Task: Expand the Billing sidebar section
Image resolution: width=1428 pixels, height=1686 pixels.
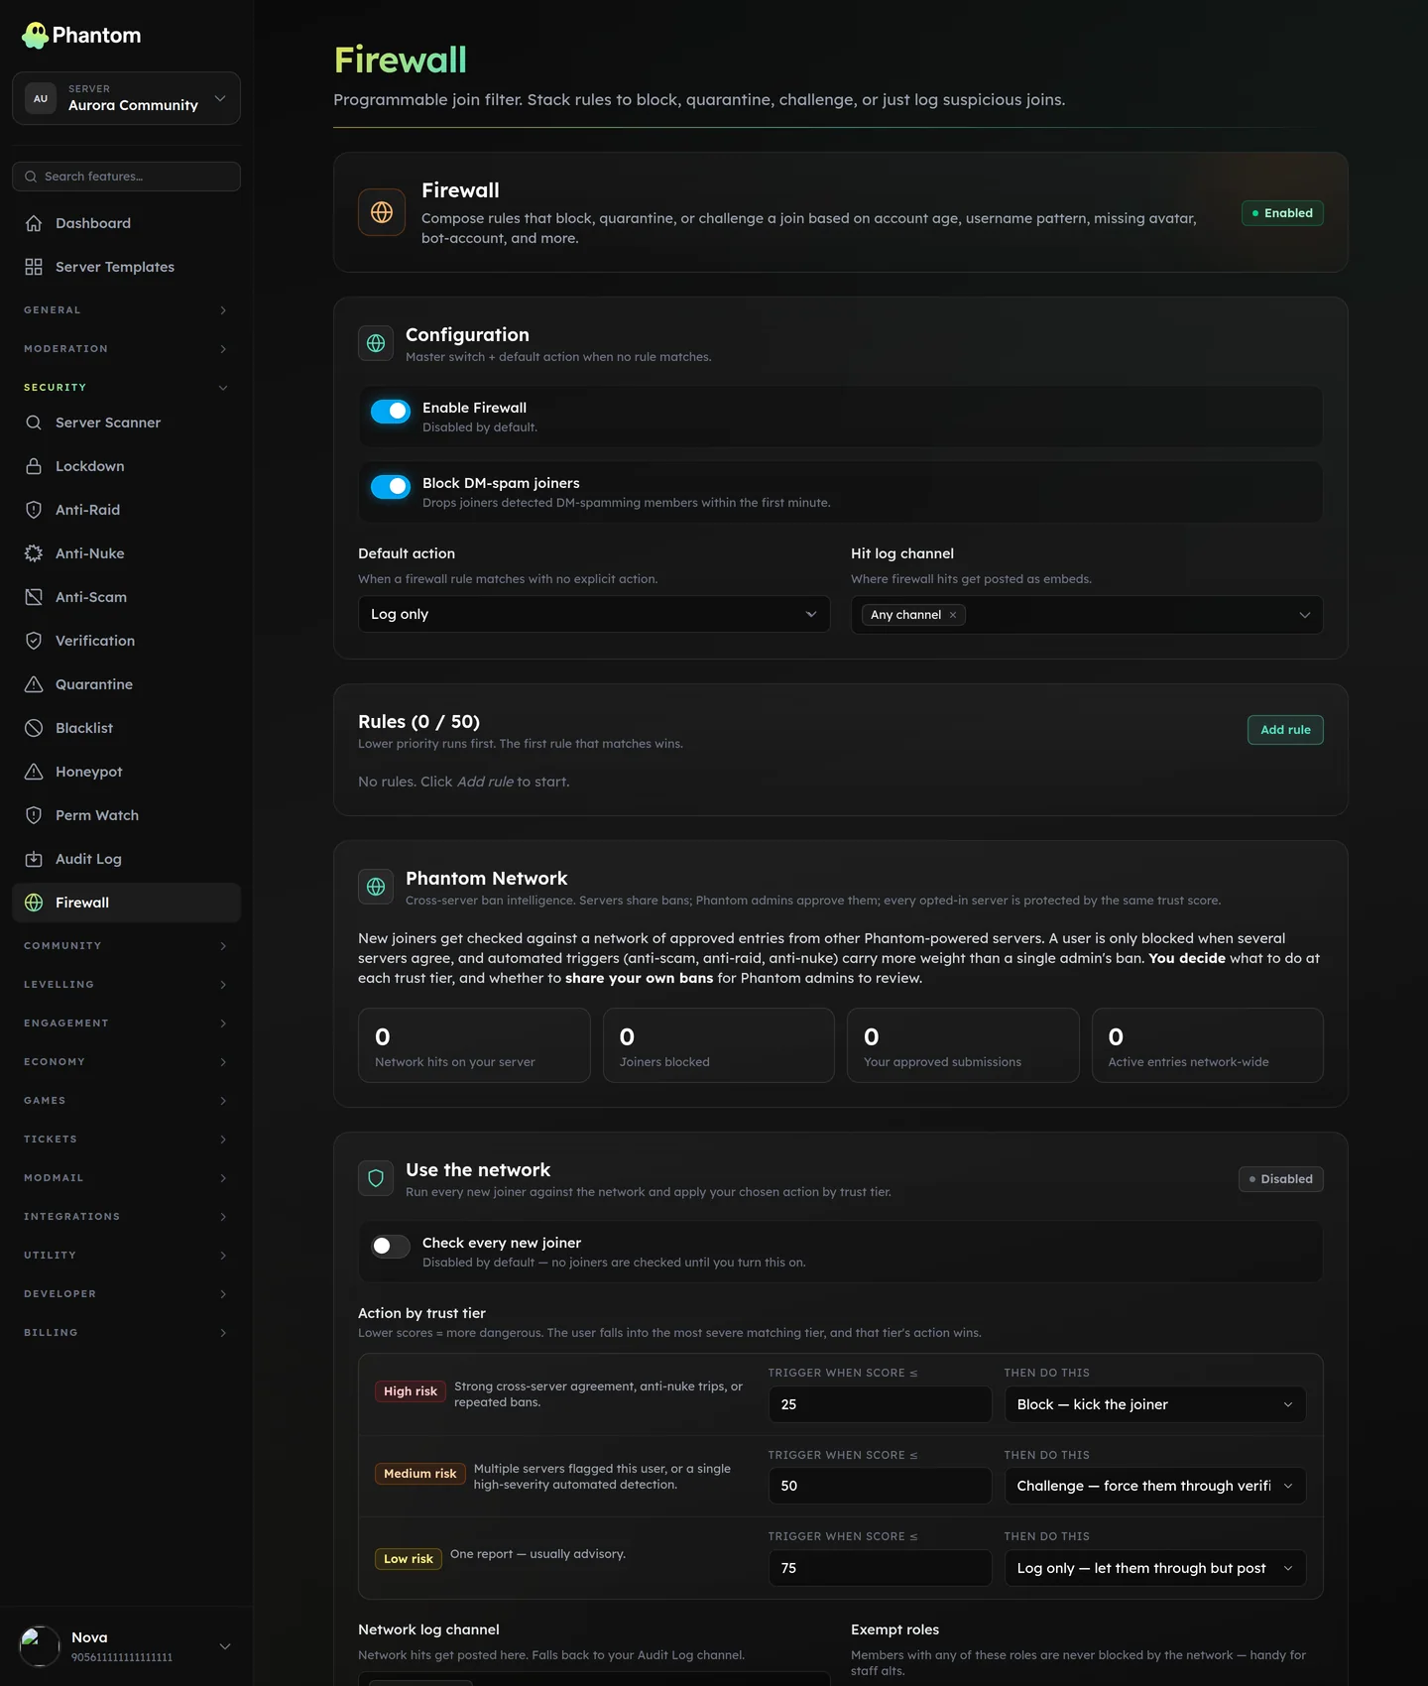Action: tap(126, 1333)
